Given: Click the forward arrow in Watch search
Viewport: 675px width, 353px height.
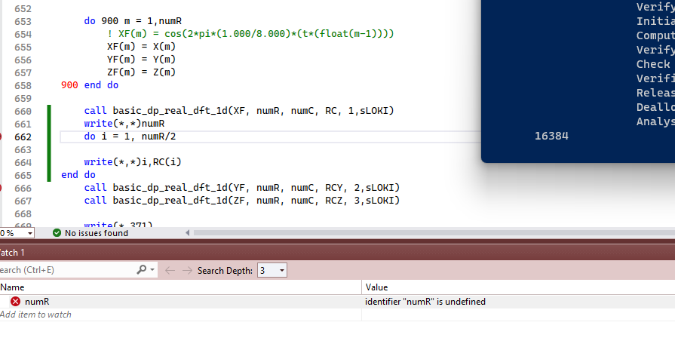Looking at the screenshot, I should (187, 270).
